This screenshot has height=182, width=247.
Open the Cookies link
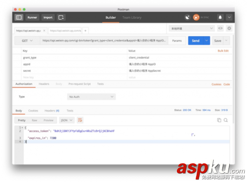click(216, 84)
